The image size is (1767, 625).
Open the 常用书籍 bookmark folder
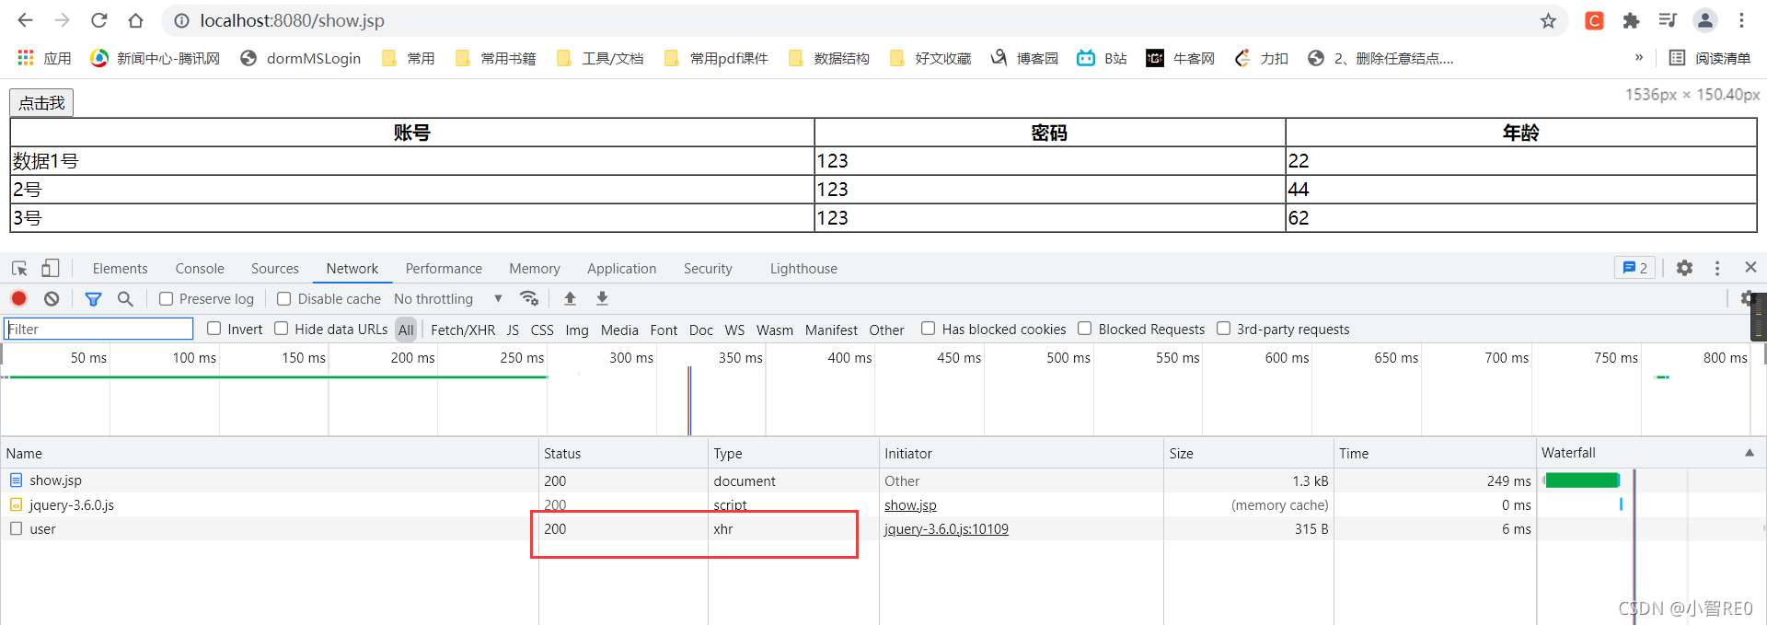click(495, 58)
